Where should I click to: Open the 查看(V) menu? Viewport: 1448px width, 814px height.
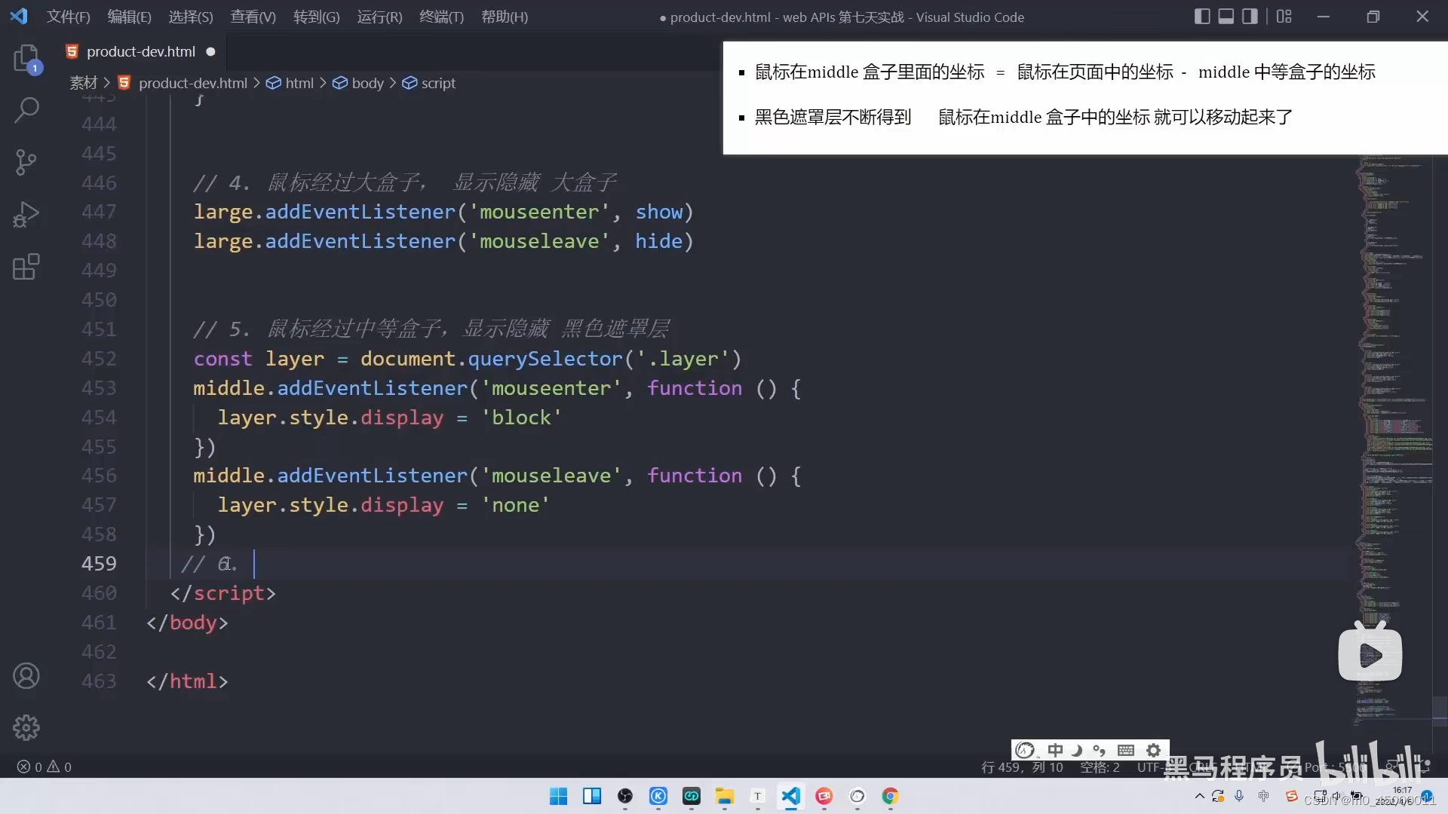point(253,17)
